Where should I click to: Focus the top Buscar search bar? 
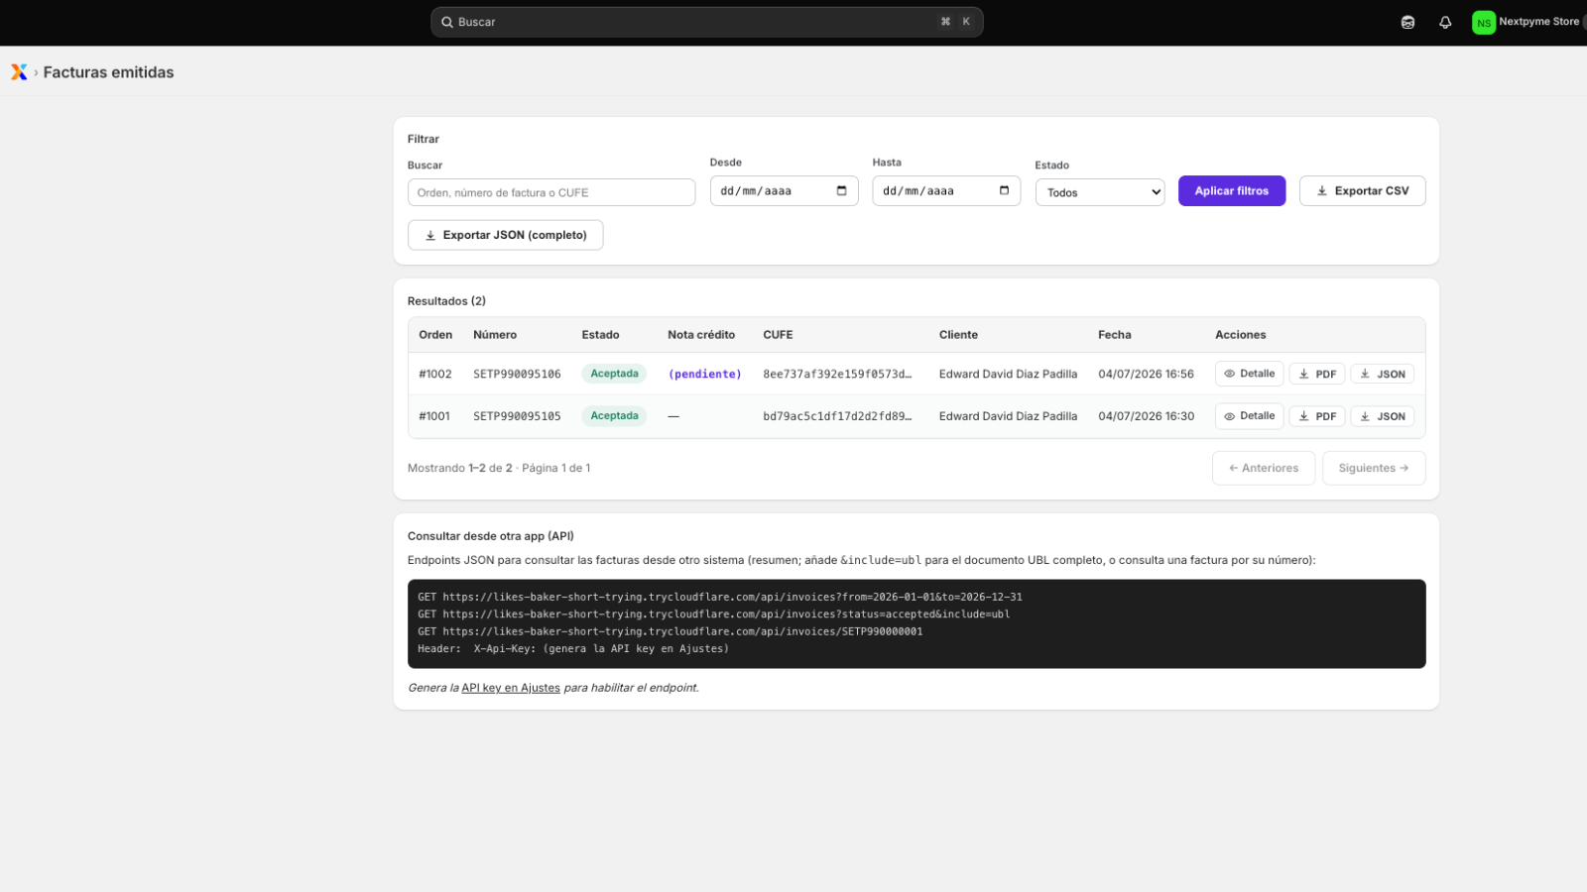[707, 22]
